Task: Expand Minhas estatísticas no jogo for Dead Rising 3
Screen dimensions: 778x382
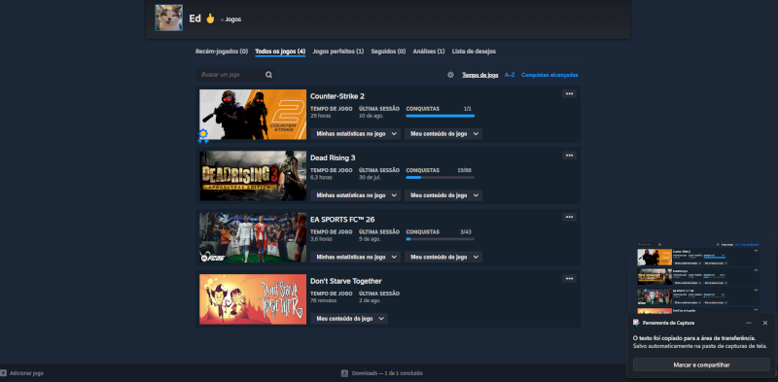Action: [355, 195]
